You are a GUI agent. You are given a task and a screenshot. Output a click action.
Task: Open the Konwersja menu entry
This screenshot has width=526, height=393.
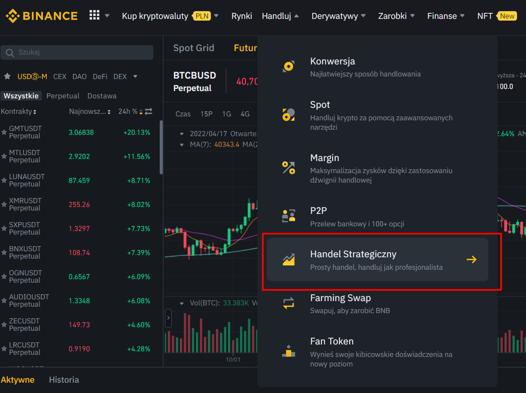click(377, 67)
